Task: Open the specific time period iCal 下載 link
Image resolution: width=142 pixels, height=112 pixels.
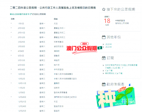Action: pos(114,73)
